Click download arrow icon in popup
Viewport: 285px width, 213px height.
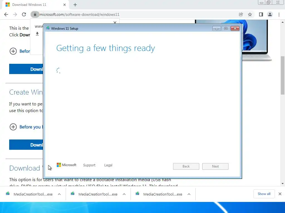point(37,34)
